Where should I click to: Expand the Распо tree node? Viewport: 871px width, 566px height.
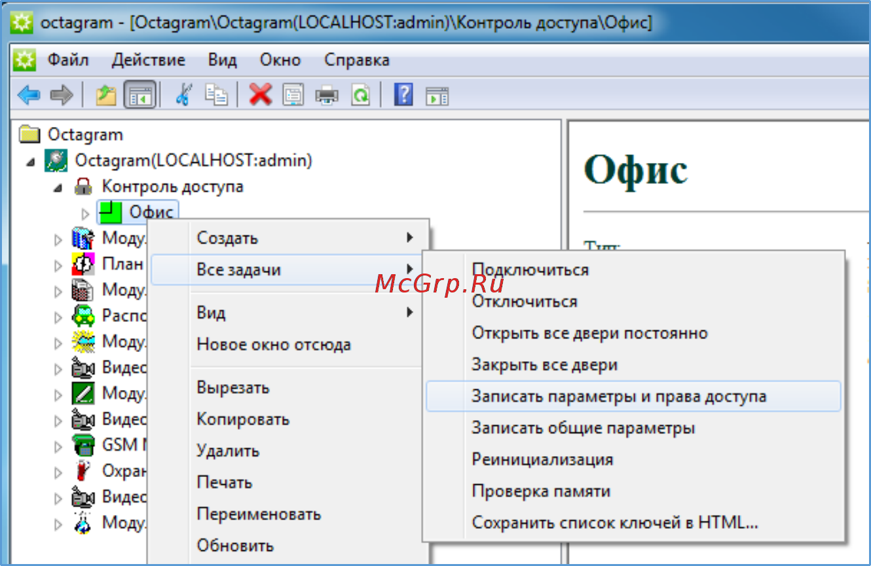coord(59,317)
